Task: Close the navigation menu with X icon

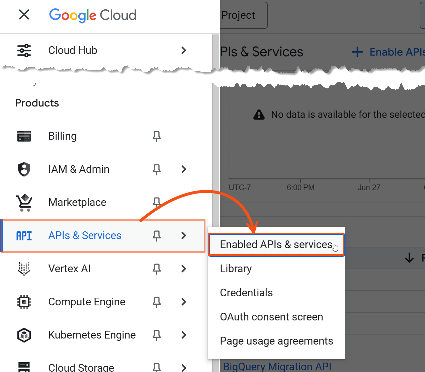Action: 24,14
